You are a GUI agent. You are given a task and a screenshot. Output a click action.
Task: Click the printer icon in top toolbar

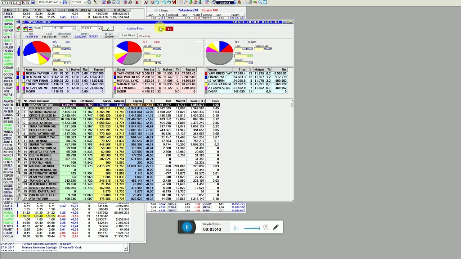(x=251, y=3)
